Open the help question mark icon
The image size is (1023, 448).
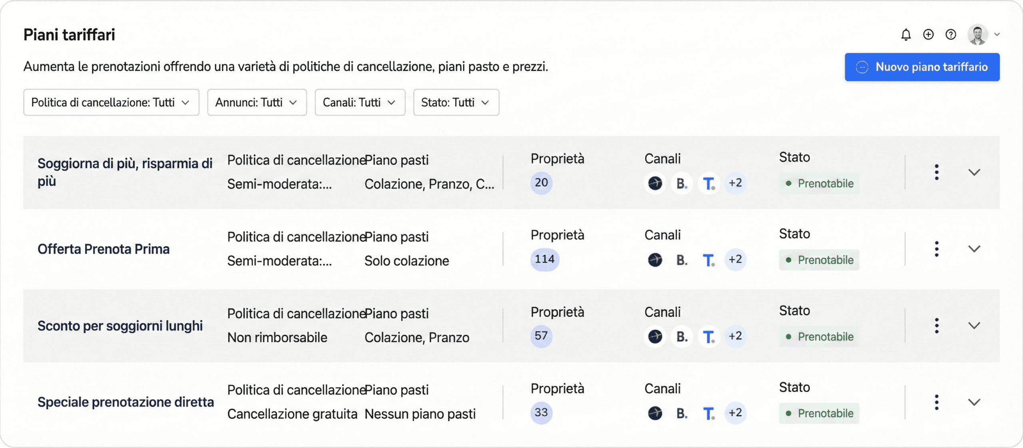pyautogui.click(x=951, y=35)
